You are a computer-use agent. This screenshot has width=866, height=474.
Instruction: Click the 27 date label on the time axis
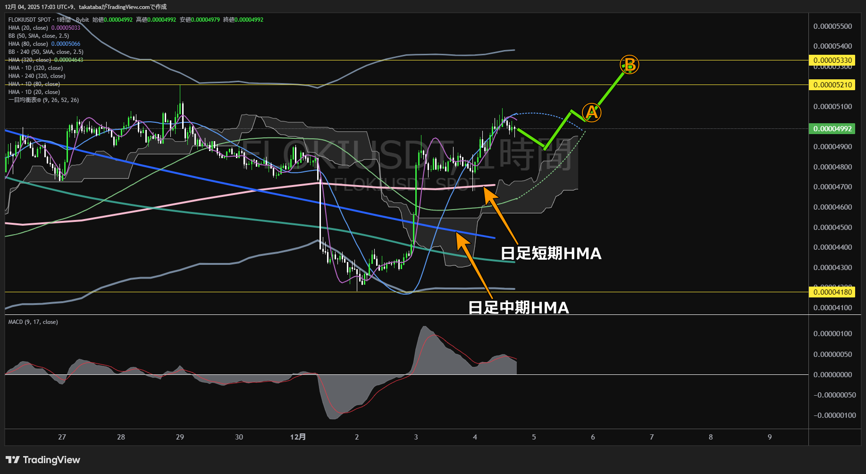click(62, 437)
